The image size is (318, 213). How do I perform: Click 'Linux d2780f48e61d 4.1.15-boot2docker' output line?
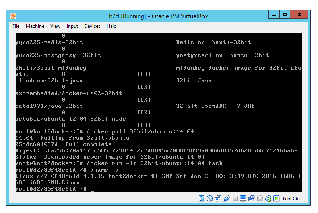click(x=158, y=176)
